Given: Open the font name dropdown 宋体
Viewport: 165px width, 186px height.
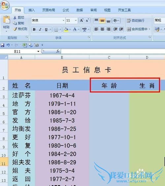Looking at the screenshot, I should (x=63, y=20).
